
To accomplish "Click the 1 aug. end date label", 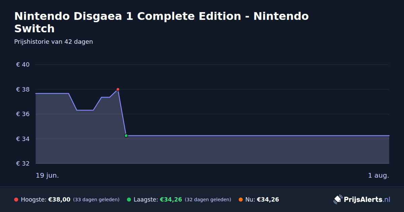I will pos(378,176).
